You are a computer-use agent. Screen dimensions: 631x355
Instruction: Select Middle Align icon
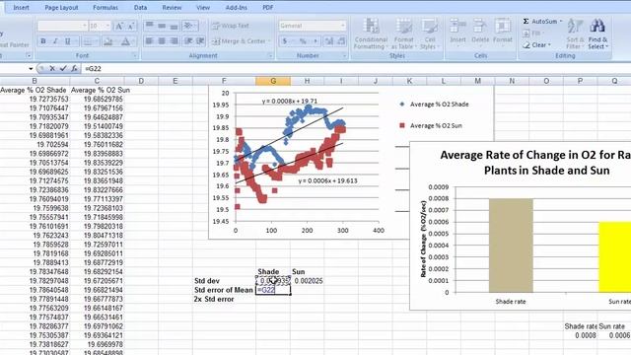click(x=162, y=27)
